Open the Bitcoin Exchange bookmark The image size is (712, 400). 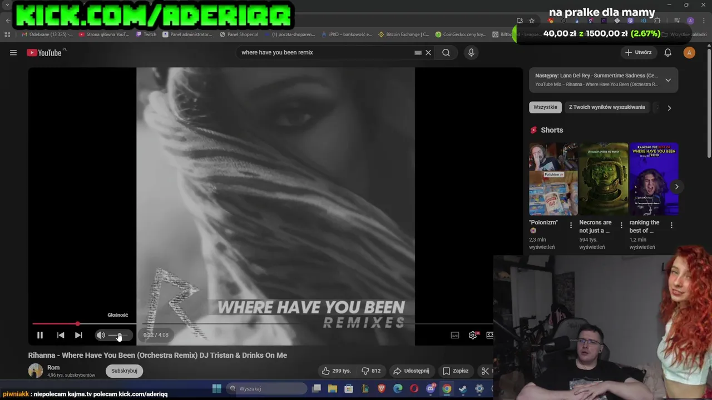pyautogui.click(x=404, y=34)
